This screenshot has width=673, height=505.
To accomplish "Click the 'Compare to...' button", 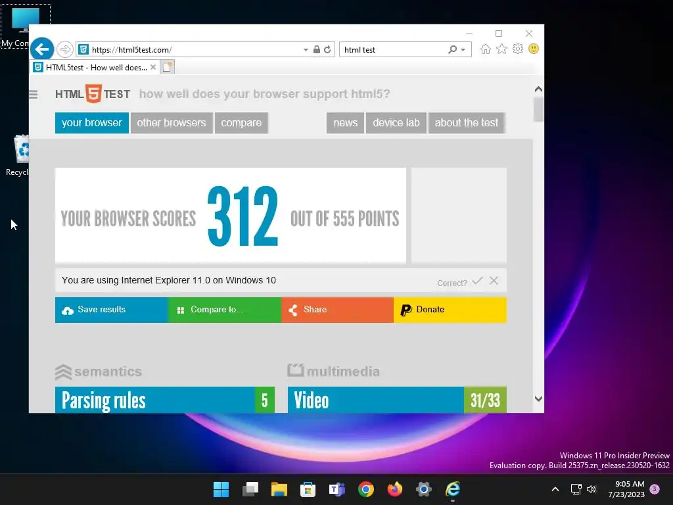I will point(225,310).
